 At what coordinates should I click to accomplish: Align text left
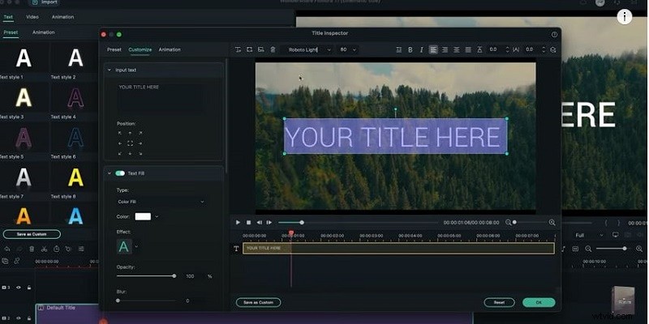click(x=433, y=49)
